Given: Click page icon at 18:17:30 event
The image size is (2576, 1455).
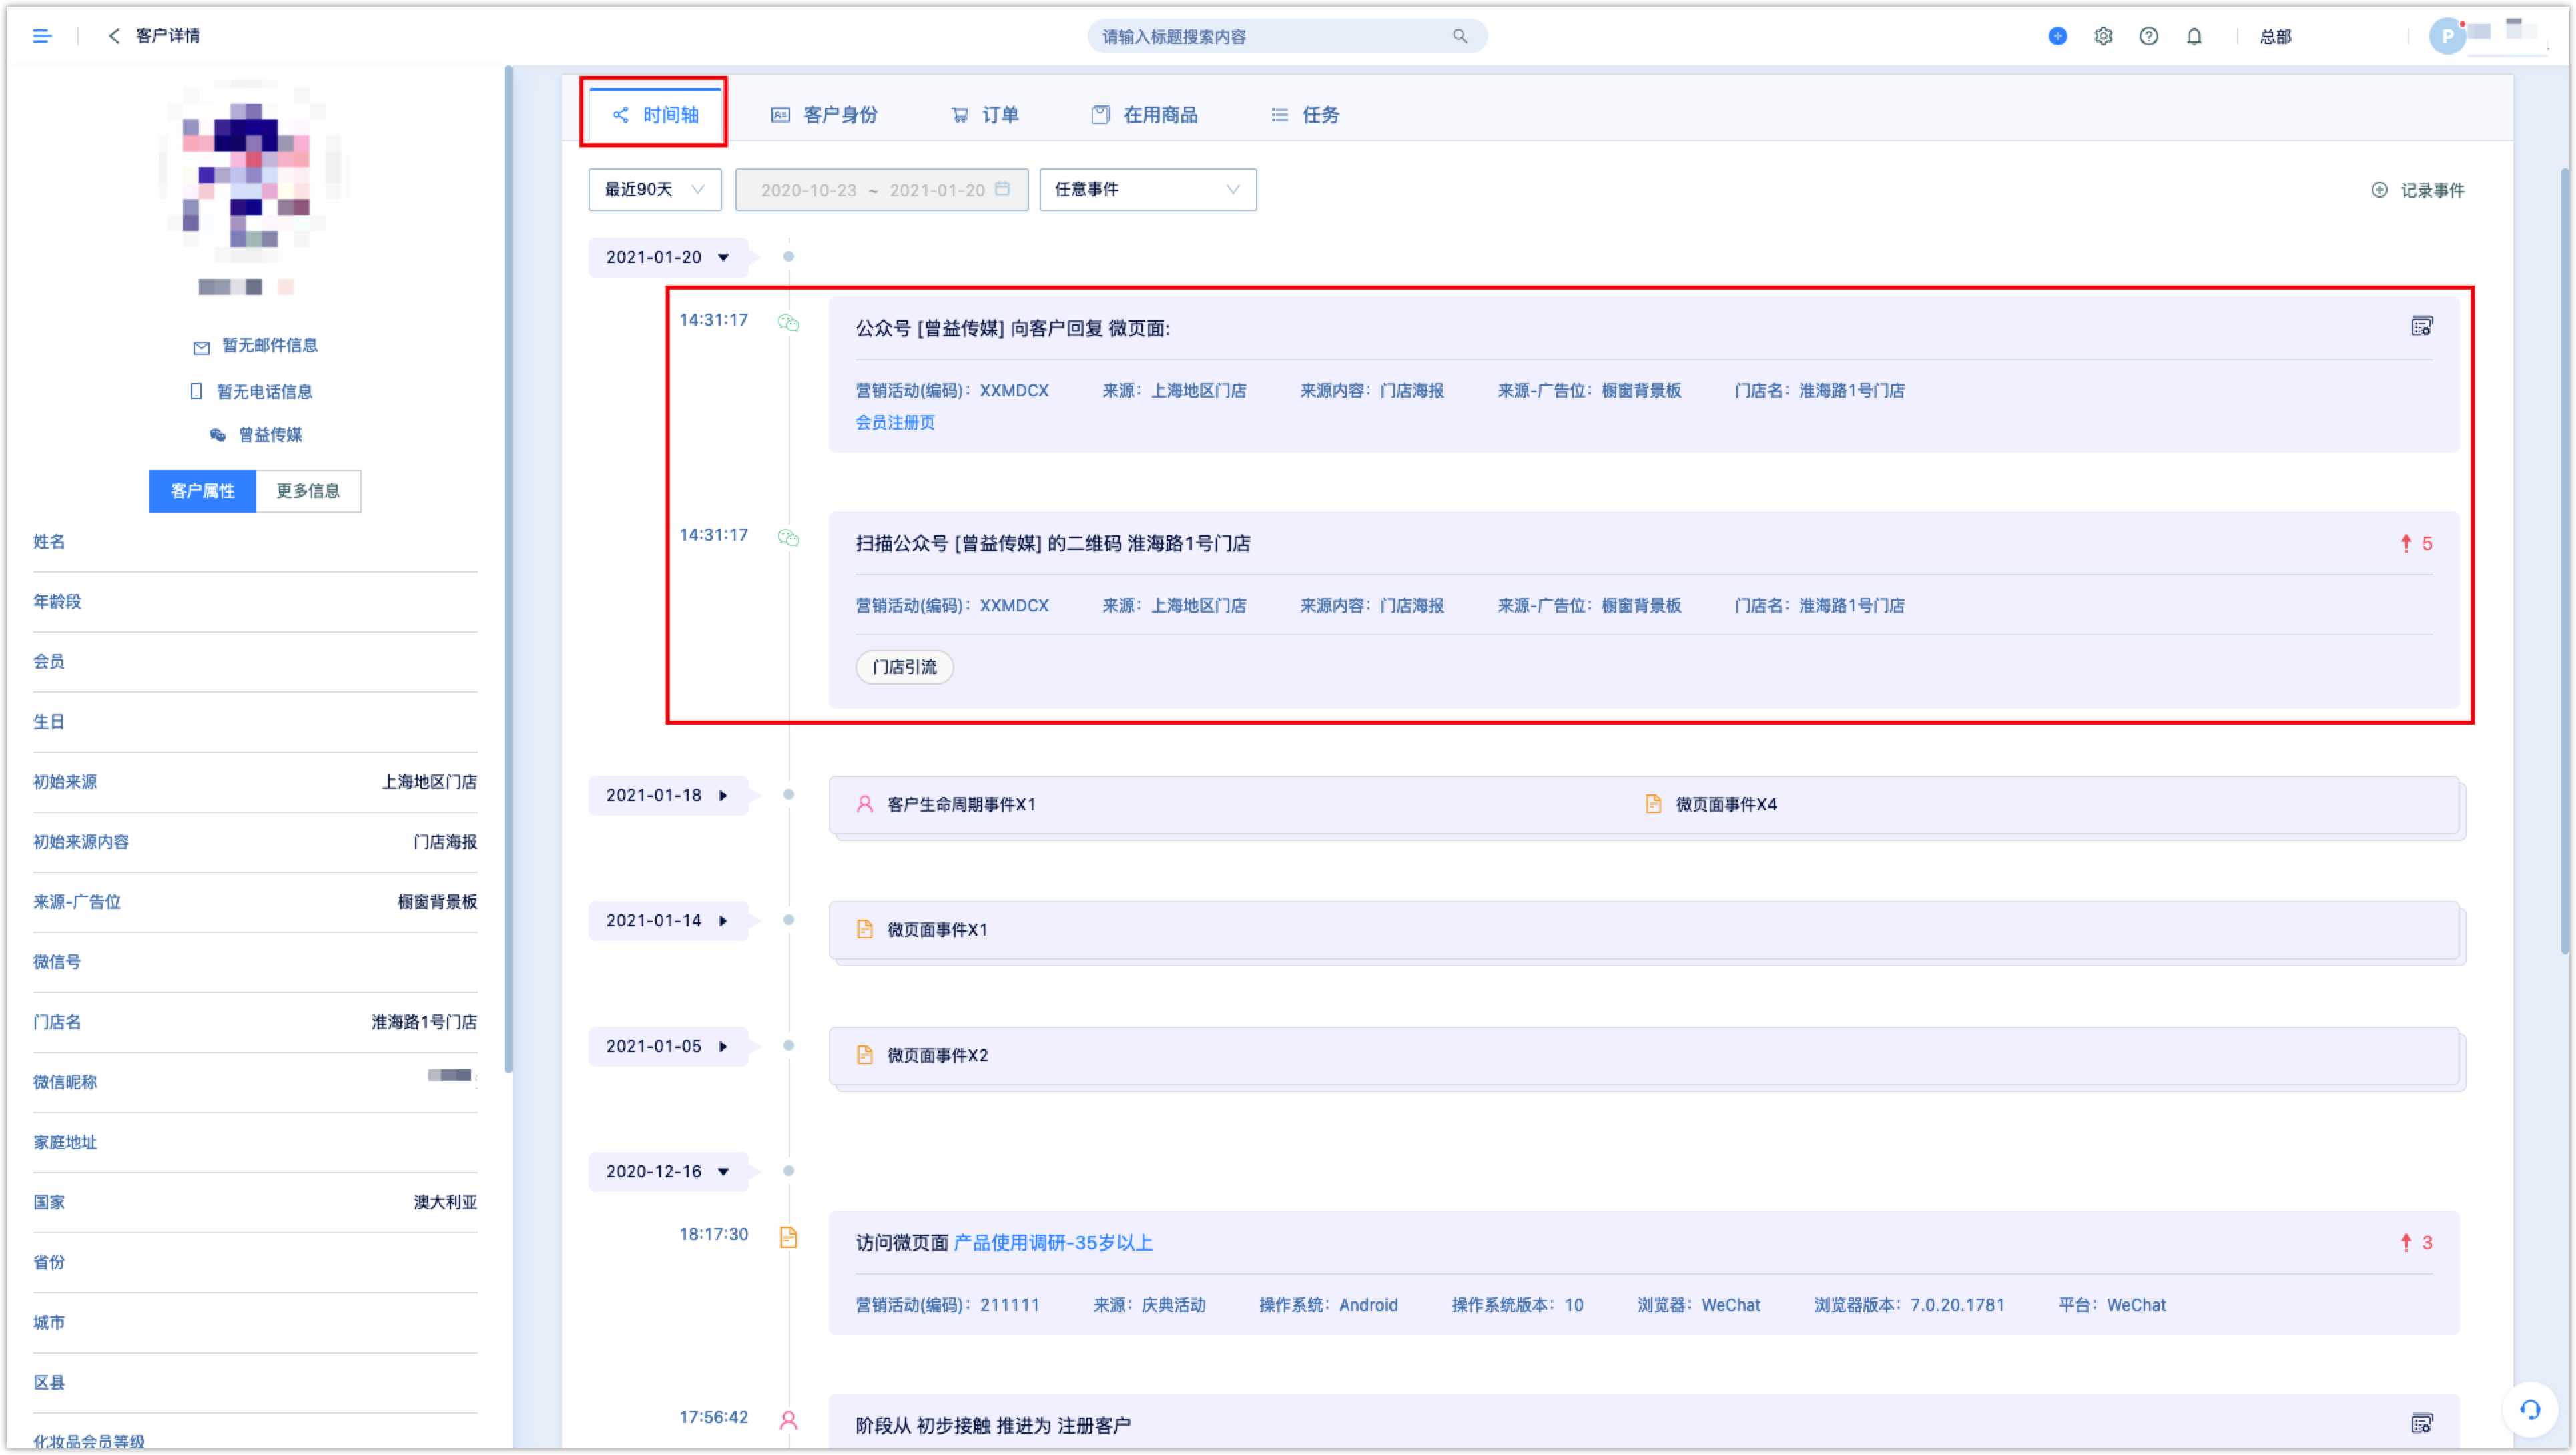Looking at the screenshot, I should (x=789, y=1237).
